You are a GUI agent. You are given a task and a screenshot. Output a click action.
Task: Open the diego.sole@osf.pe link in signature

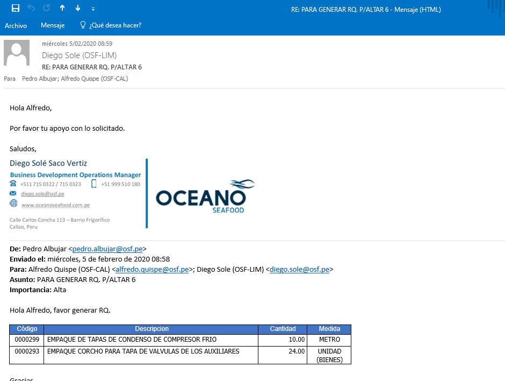[x=42, y=194]
